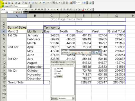The image size is (135, 101).
Task: Click the Grand Total value 2665376
Action: [x=116, y=82]
